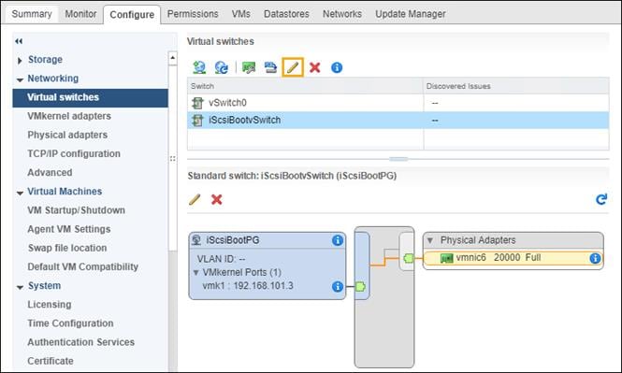Open vmk1 adapter info icon
622x373 pixels.
338,286
